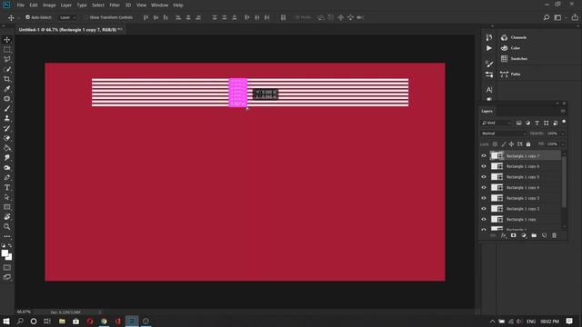Viewport: 582px width, 327px height.
Task: Hide the Rectangle 1 copy 3 layer
Action: click(x=484, y=198)
